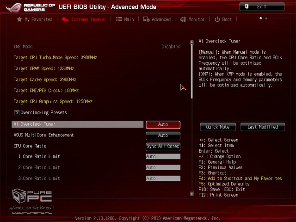Open the Boot tab
296x222 pixels.
pyautogui.click(x=223, y=19)
